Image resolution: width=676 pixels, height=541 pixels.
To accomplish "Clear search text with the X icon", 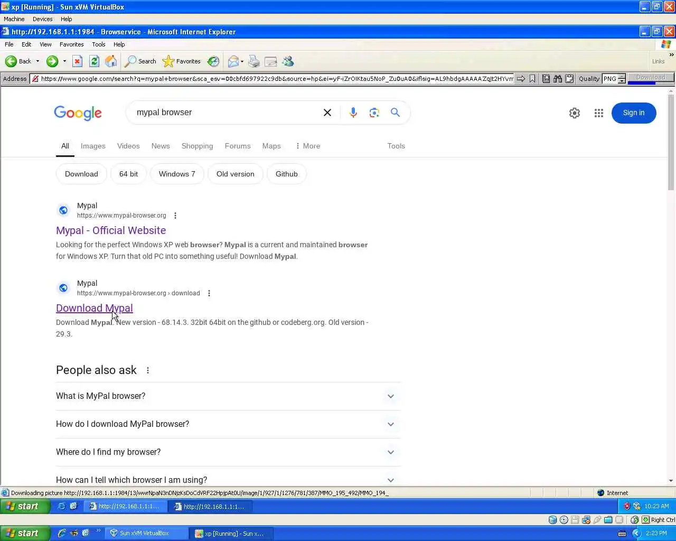I will [x=327, y=113].
